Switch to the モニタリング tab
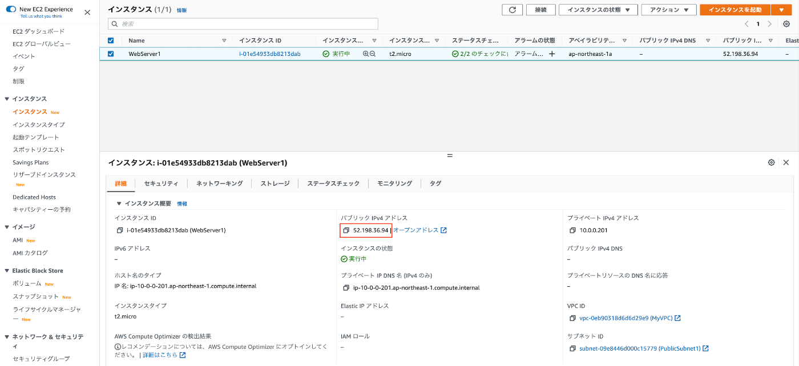Viewport: 799px width, 366px height. click(394, 184)
